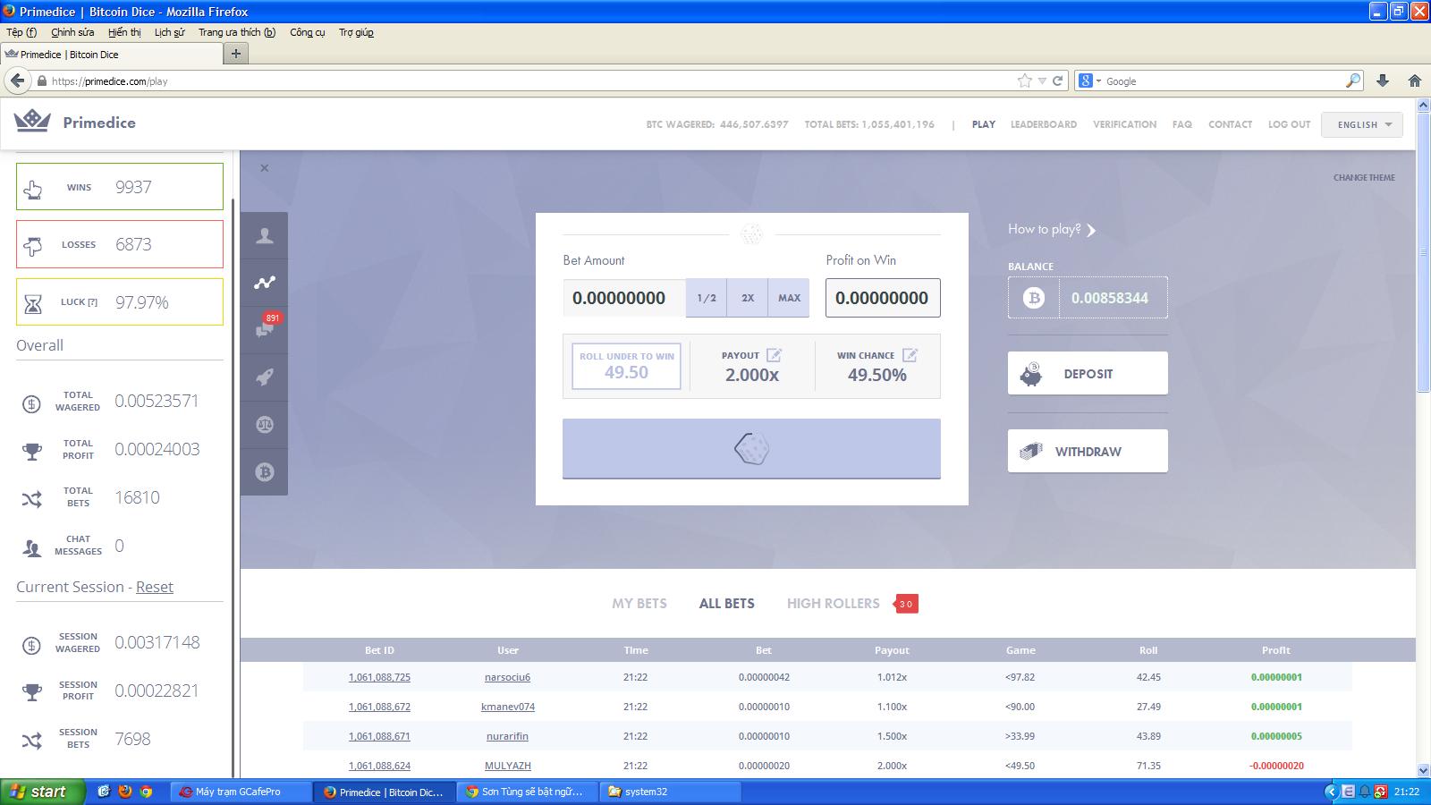Expand the English language dropdown
The image size is (1431, 805).
(1362, 124)
